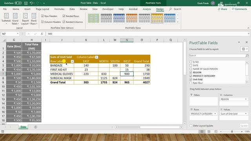Viewport: 251px width, 141px height.
Task: Close the PivotTable Fields pane
Action: [x=247, y=42]
